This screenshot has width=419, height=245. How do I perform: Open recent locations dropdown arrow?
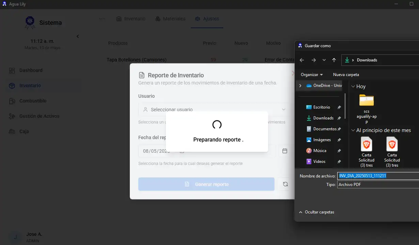tap(324, 60)
